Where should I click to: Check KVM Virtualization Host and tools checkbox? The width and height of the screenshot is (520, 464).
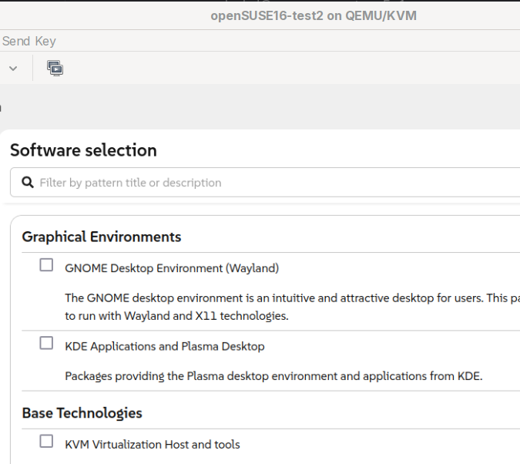[x=46, y=441]
